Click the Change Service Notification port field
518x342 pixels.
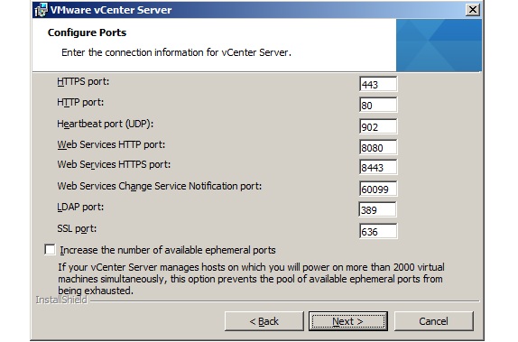point(378,189)
